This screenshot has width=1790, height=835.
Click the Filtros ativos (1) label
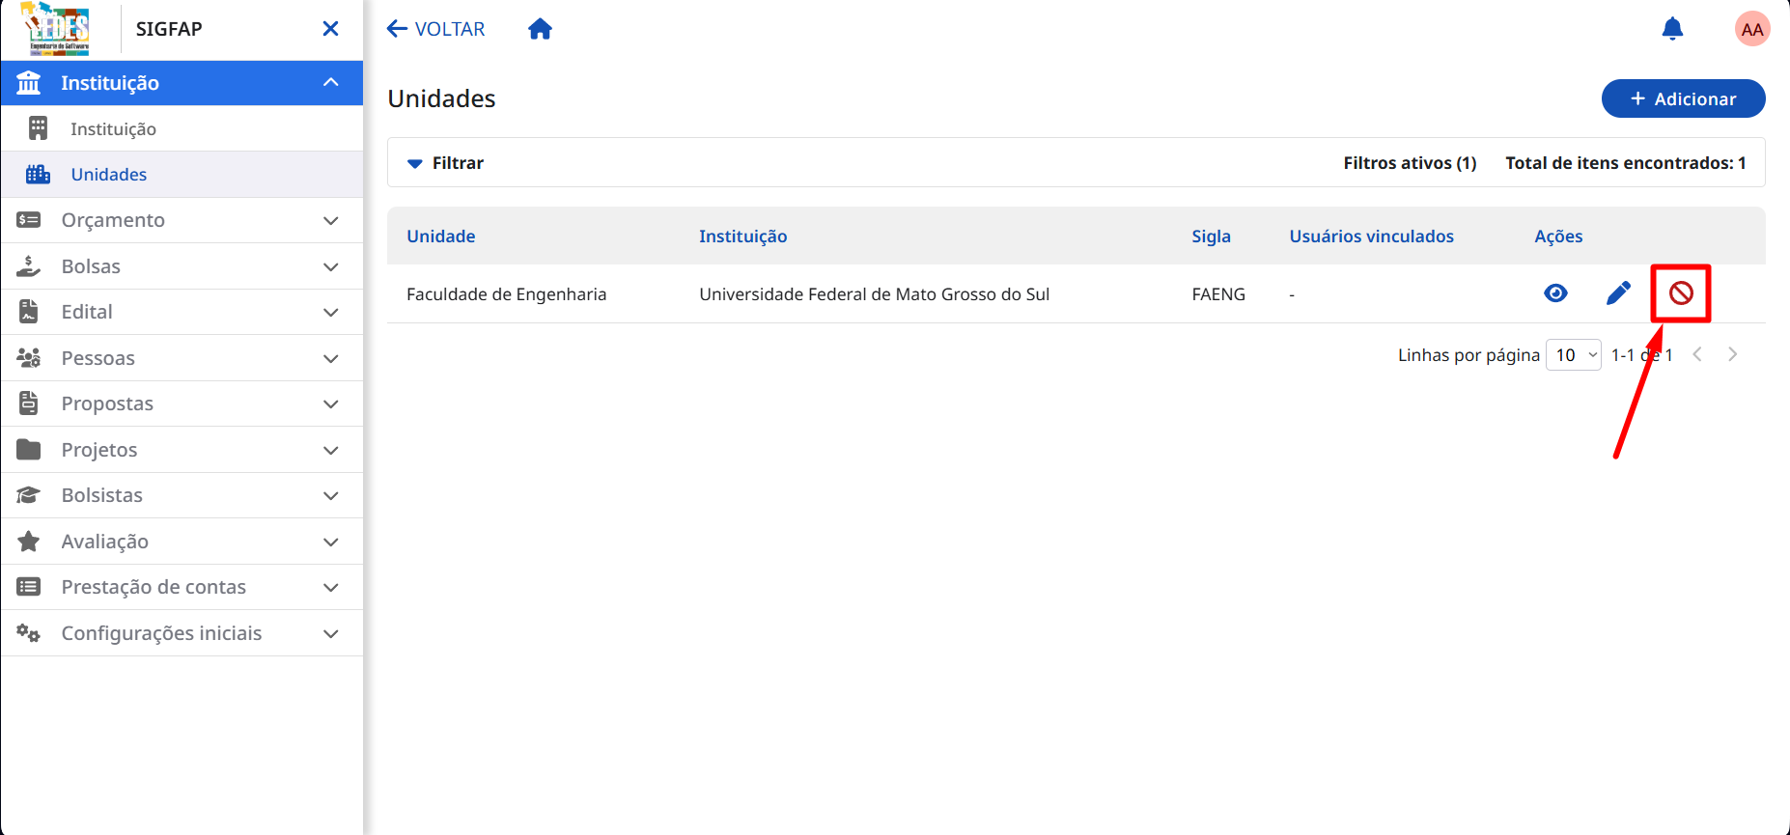click(x=1410, y=163)
